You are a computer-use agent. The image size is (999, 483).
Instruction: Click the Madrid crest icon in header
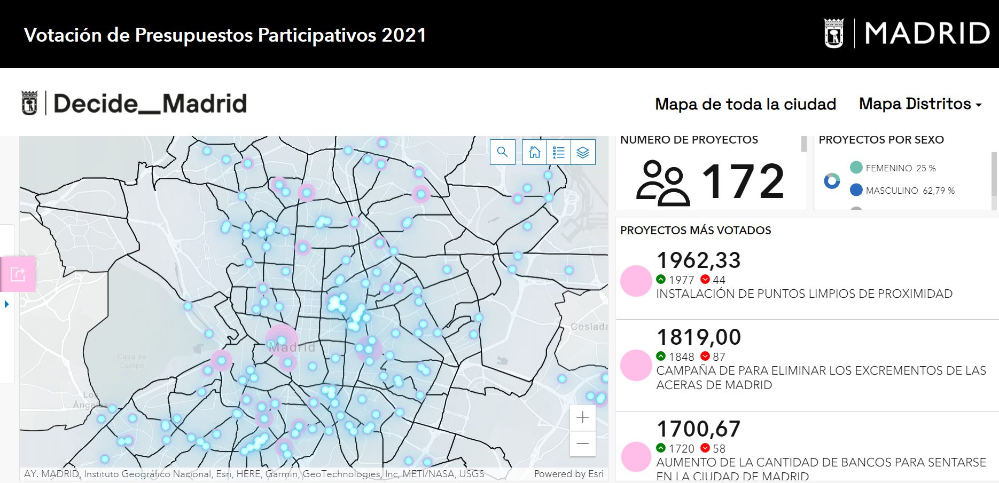pos(834,34)
